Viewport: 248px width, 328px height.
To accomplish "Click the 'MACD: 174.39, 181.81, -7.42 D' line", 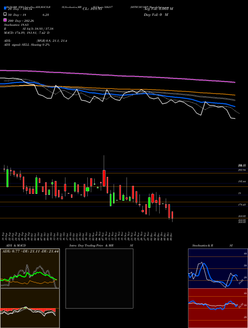I will pyautogui.click(x=27, y=33).
